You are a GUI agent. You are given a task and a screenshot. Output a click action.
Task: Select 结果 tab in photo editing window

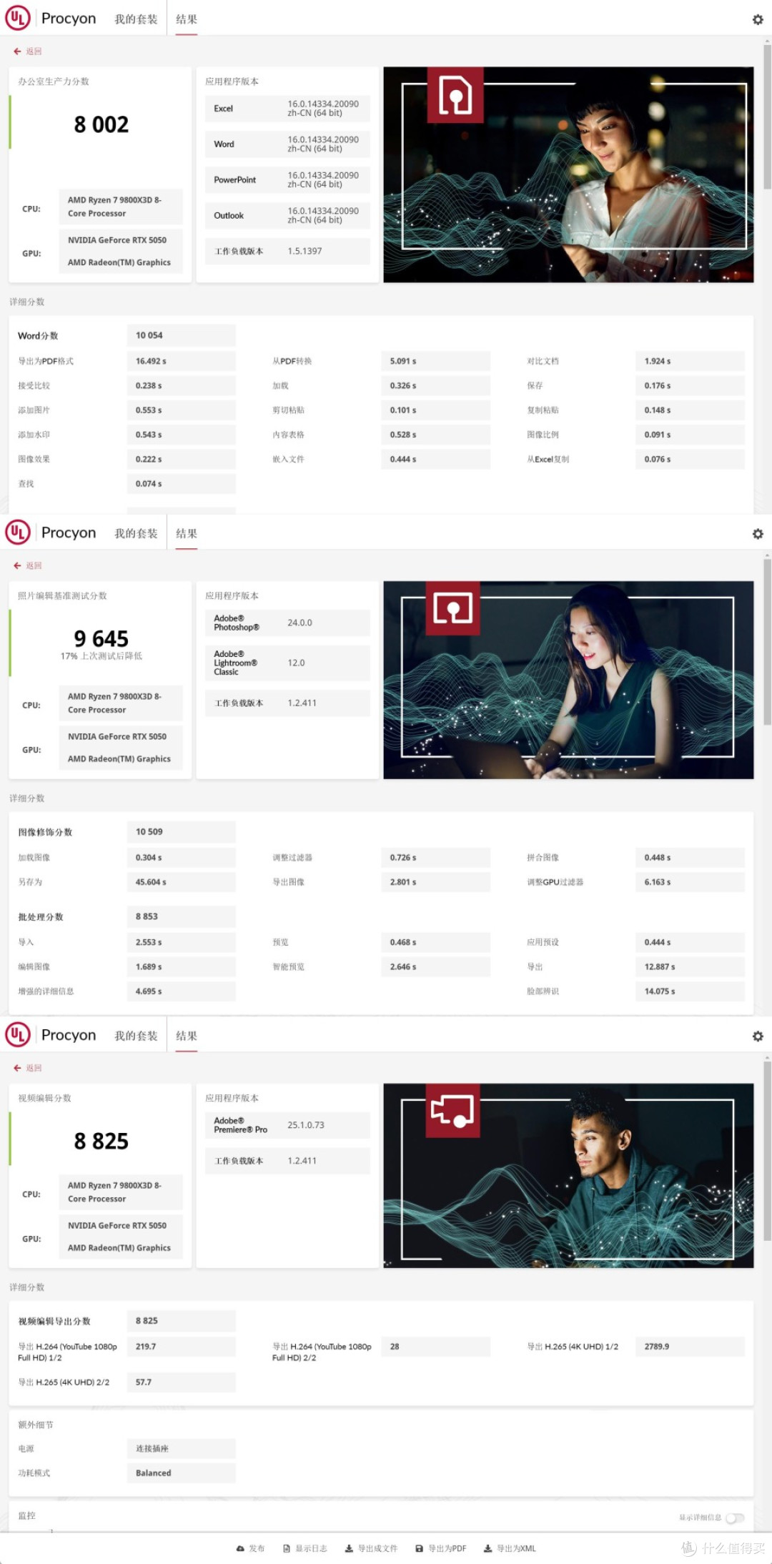click(187, 533)
